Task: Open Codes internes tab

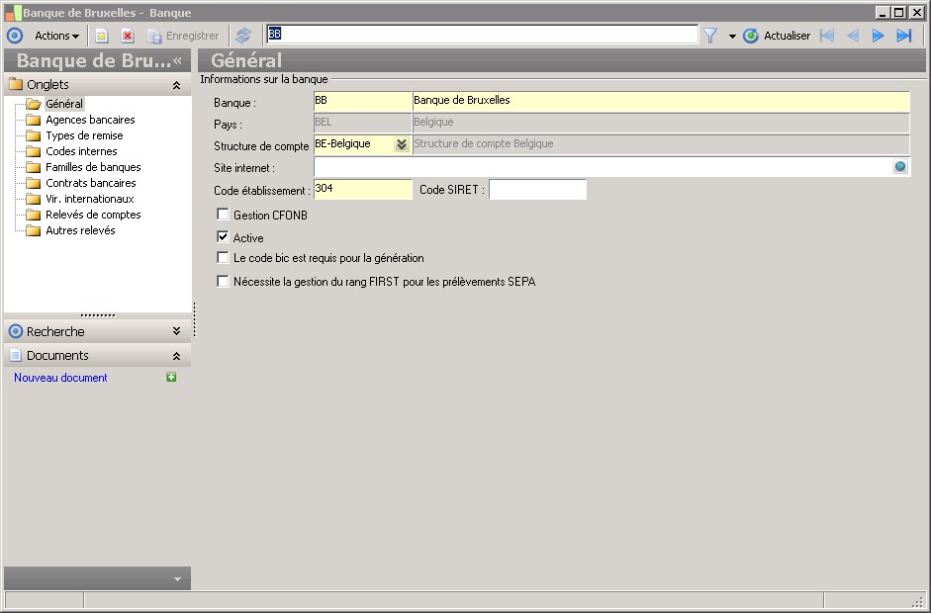Action: tap(81, 151)
